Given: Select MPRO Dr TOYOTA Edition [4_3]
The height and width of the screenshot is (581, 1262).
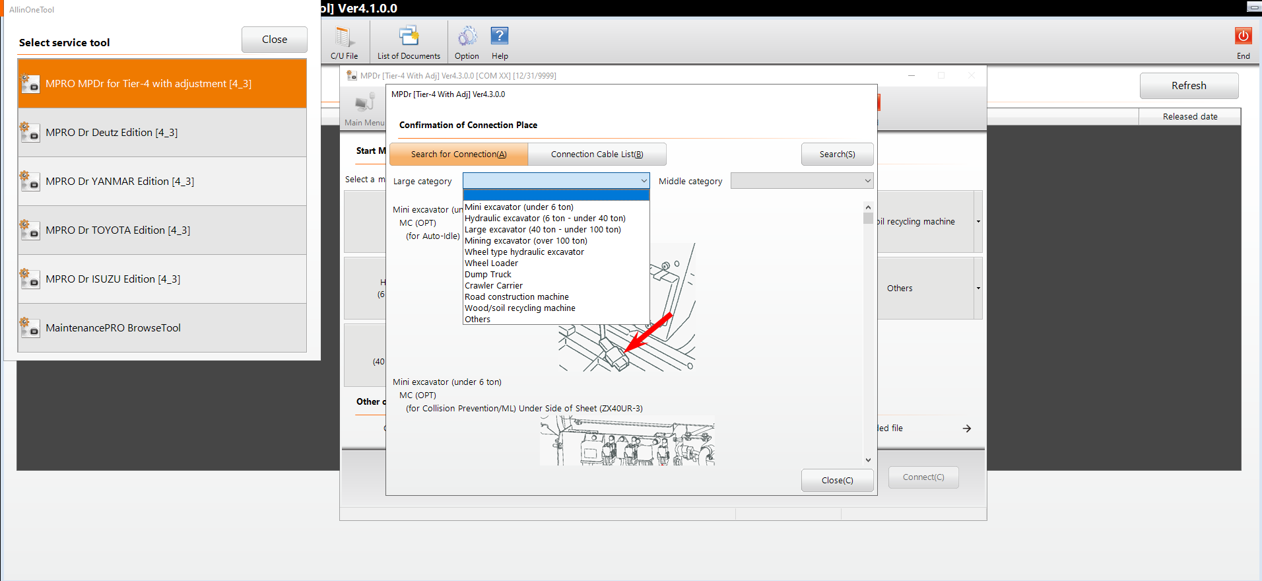Looking at the screenshot, I should point(162,230).
